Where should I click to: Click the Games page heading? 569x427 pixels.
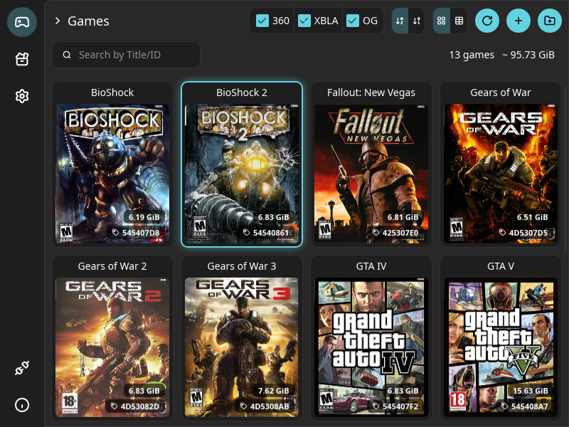pos(88,21)
